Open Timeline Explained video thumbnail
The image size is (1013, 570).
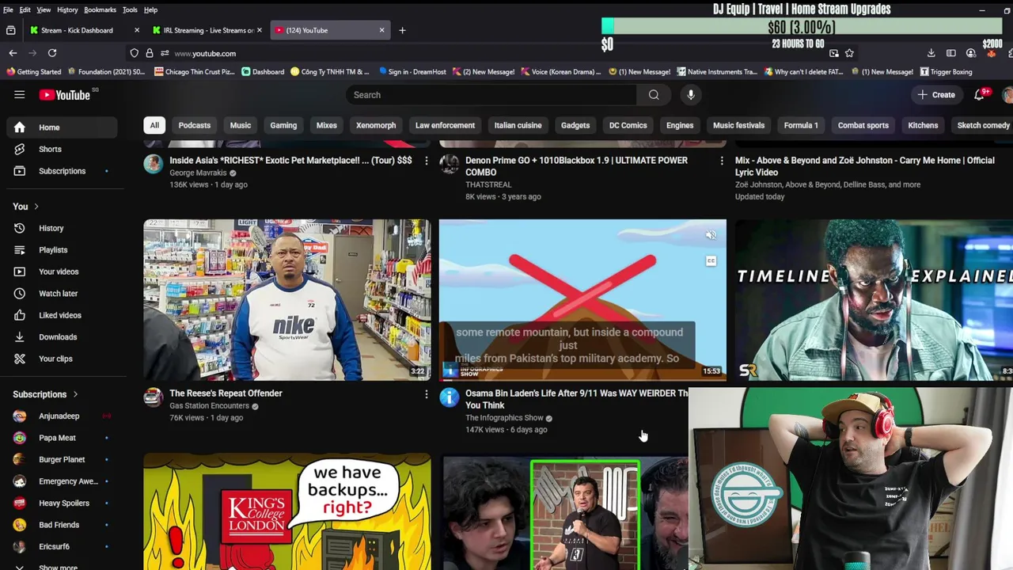tap(874, 300)
